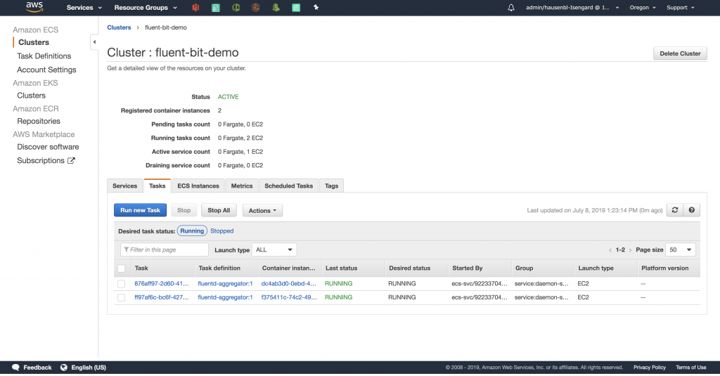Viewport: 720px width, 376px height.
Task: Refresh the tasks list
Action: click(x=675, y=210)
